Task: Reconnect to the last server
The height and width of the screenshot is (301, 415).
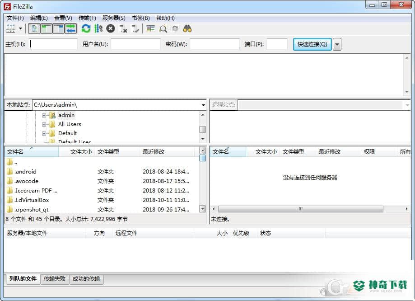Action: click(135, 28)
